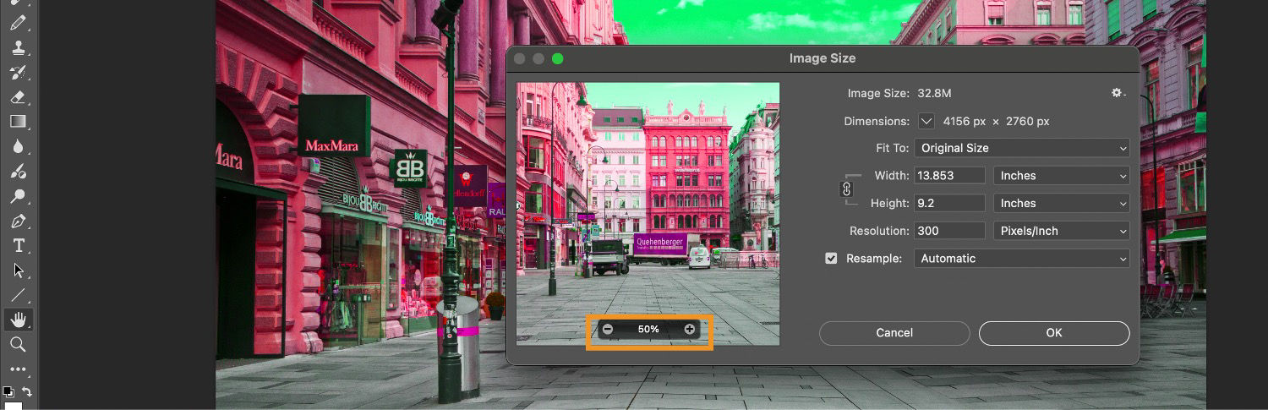Select the Blur tool (droplet icon)
The height and width of the screenshot is (410, 1268).
[x=18, y=147]
